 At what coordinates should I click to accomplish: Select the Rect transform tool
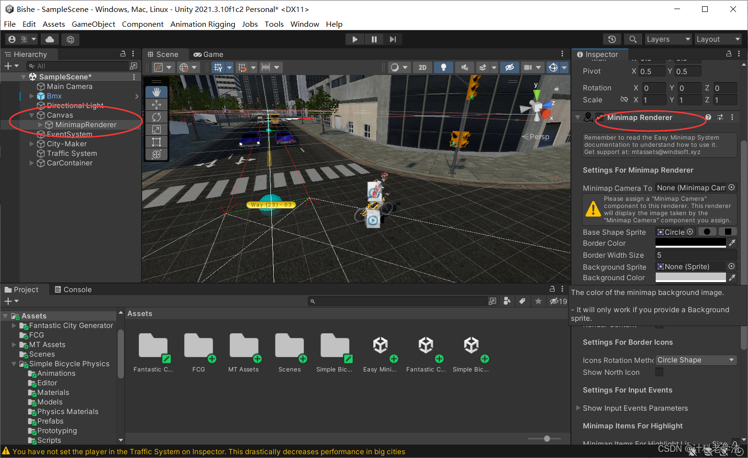tap(156, 142)
